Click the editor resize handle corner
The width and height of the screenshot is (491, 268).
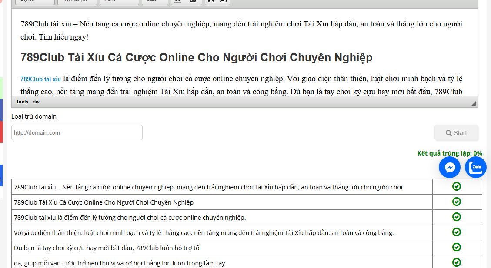(474, 103)
